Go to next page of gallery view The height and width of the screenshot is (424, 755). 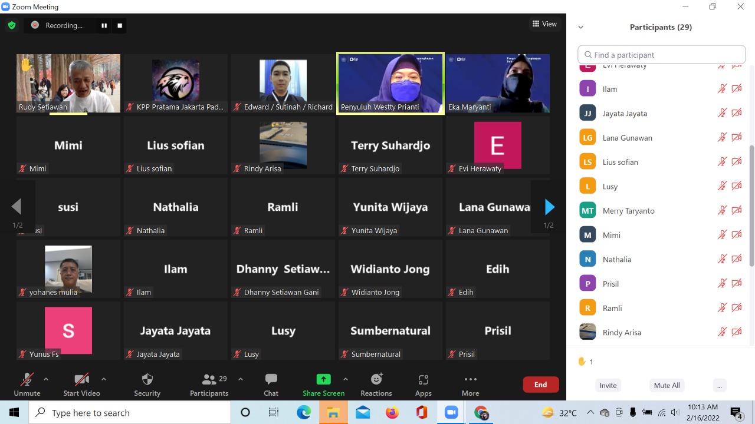tap(549, 207)
